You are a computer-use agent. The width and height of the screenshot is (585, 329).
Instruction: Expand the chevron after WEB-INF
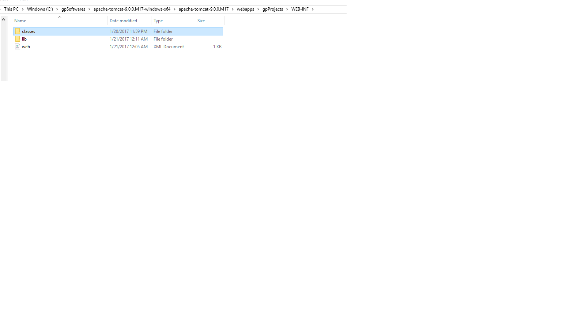point(313,9)
